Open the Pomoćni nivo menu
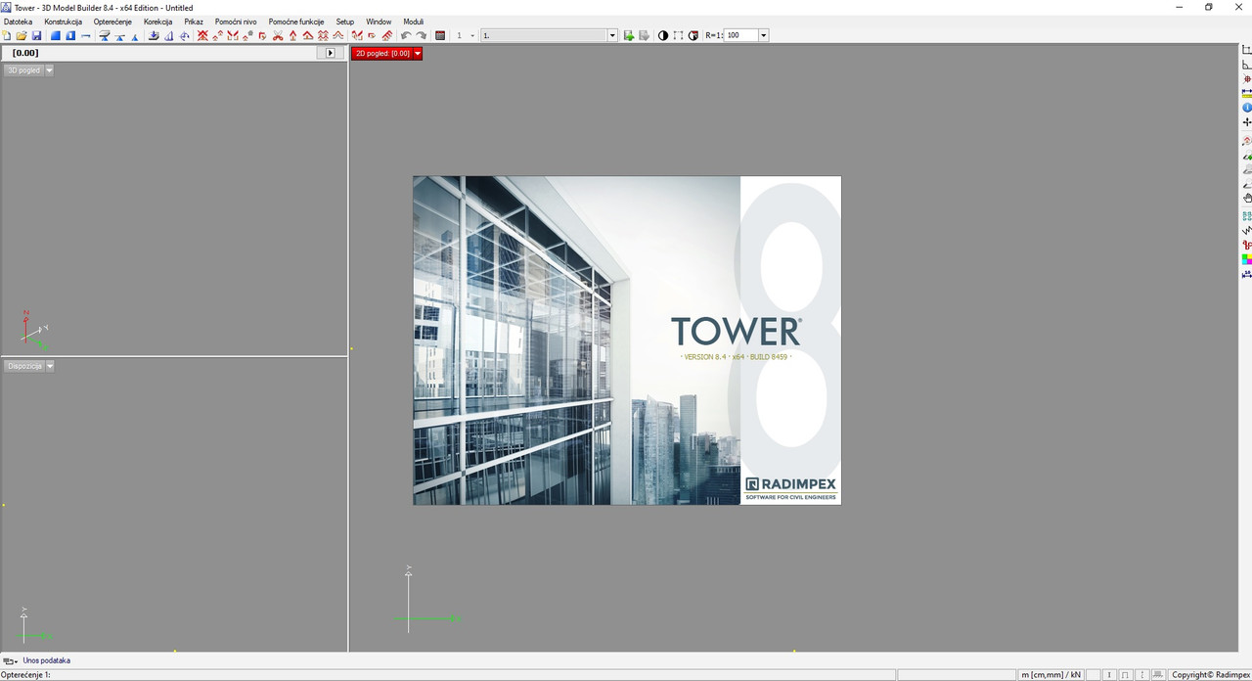The image size is (1252, 681). (x=236, y=22)
